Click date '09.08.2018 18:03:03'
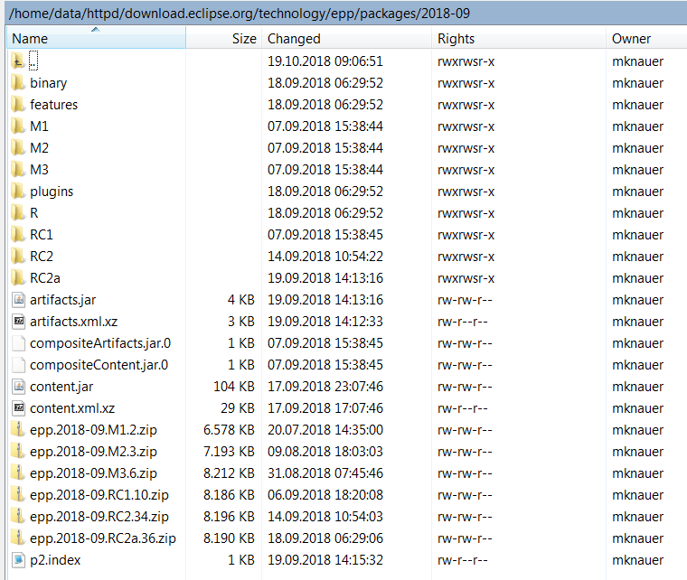The image size is (687, 580). coord(325,451)
